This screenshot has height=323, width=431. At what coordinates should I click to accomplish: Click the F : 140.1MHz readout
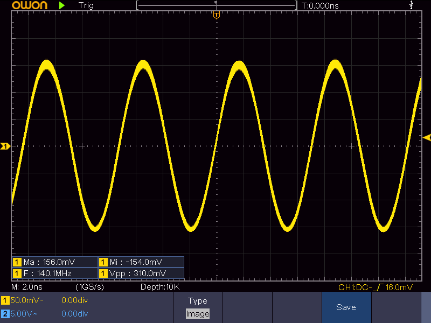point(47,273)
